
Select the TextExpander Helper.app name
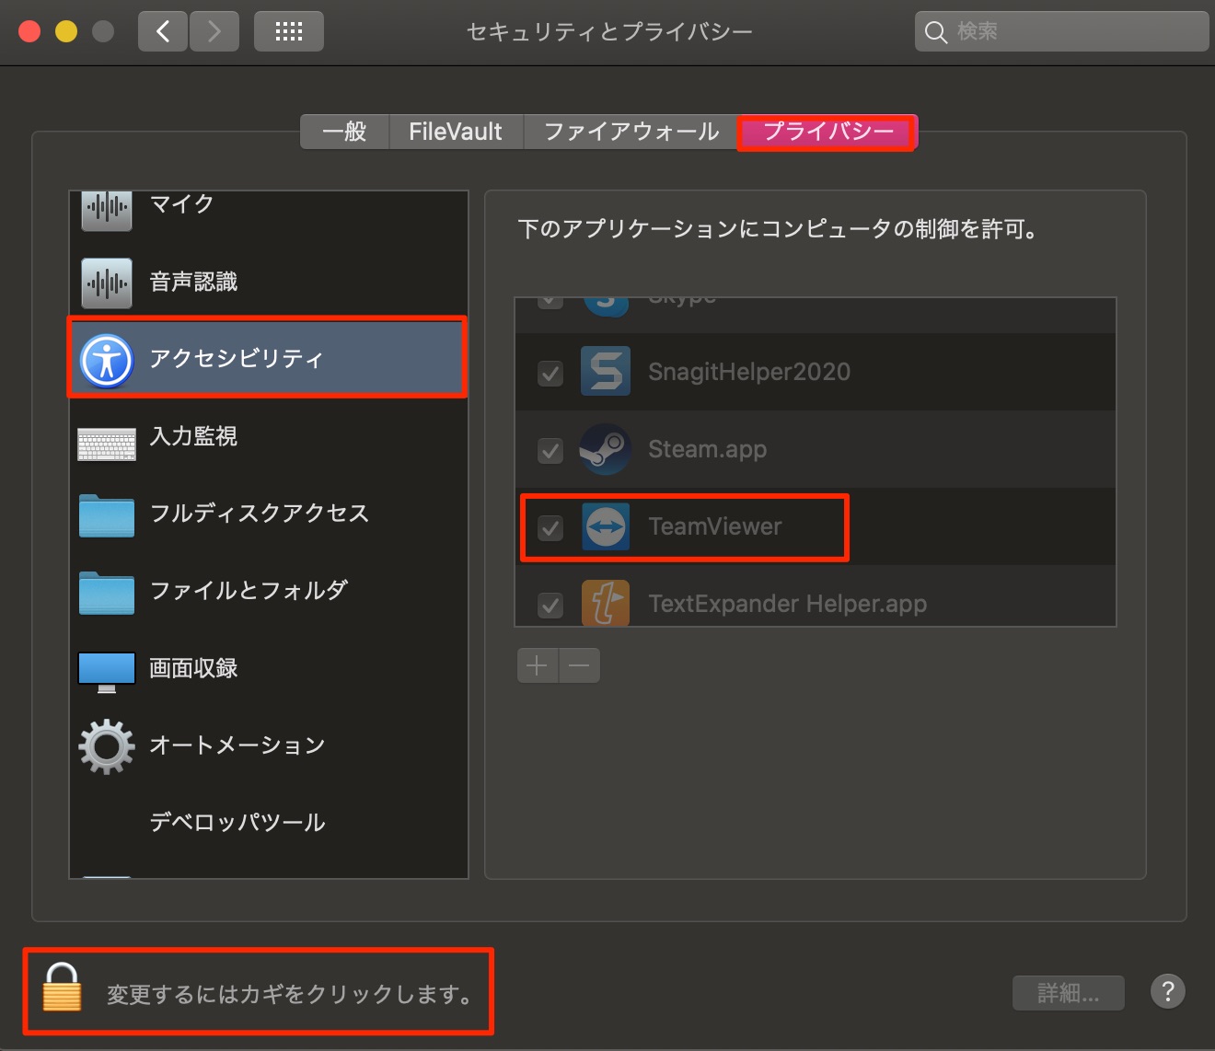[787, 604]
